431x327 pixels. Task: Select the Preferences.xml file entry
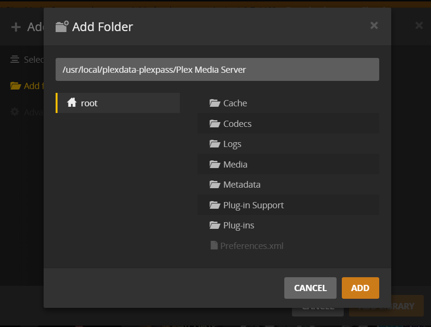click(252, 246)
